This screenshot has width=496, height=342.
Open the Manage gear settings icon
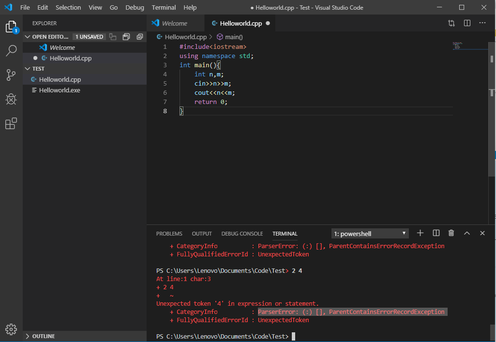pyautogui.click(x=11, y=328)
